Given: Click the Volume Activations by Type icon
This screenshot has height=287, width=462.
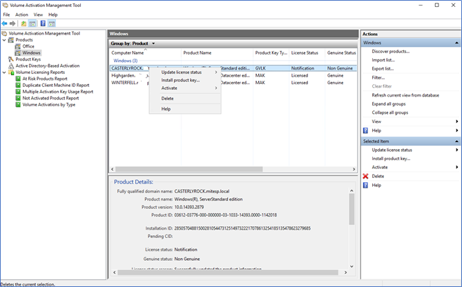Looking at the screenshot, I should click(x=18, y=105).
